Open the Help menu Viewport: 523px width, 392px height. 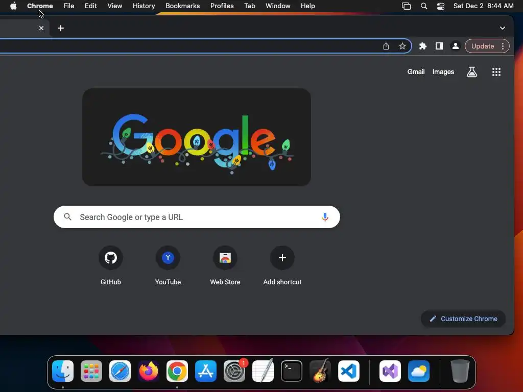point(307,6)
